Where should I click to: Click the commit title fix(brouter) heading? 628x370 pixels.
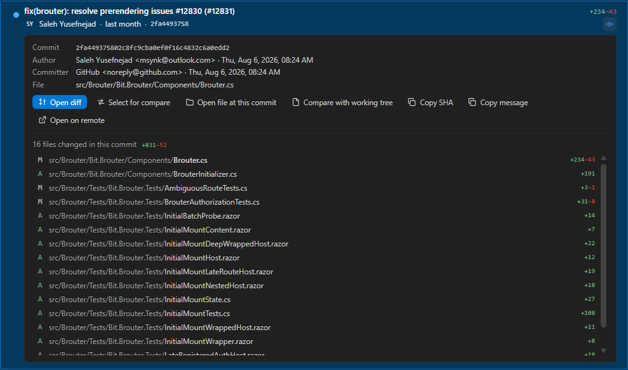[x=130, y=11]
